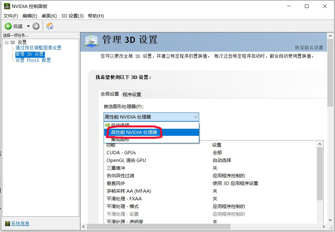
Task: Click the 管理 3D 设置 page header icon
Action: click(x=91, y=39)
